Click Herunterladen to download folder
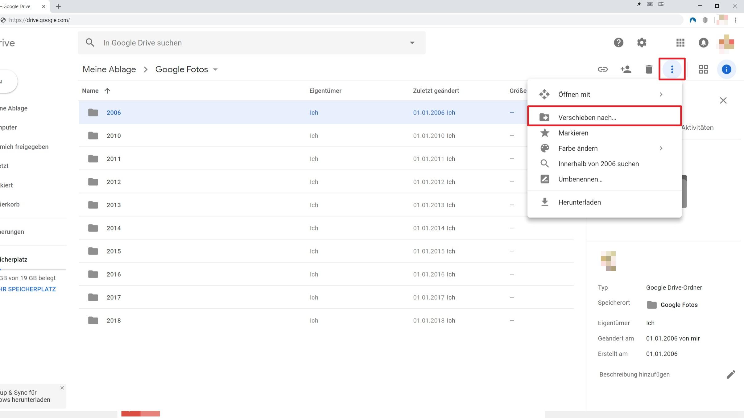Image resolution: width=744 pixels, height=418 pixels. coord(579,202)
